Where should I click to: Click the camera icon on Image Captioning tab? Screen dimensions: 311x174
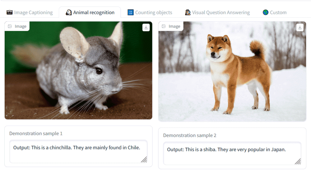(10, 12)
